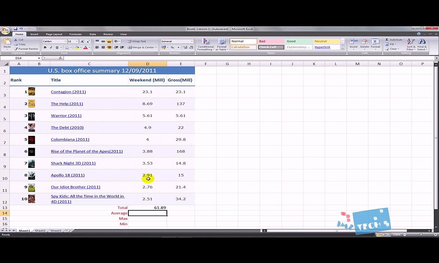Switch to the Insert ribbon tab

pos(34,34)
